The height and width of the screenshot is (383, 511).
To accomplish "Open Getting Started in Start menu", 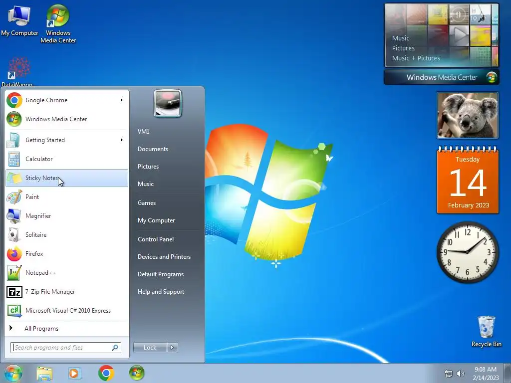I will (x=67, y=140).
